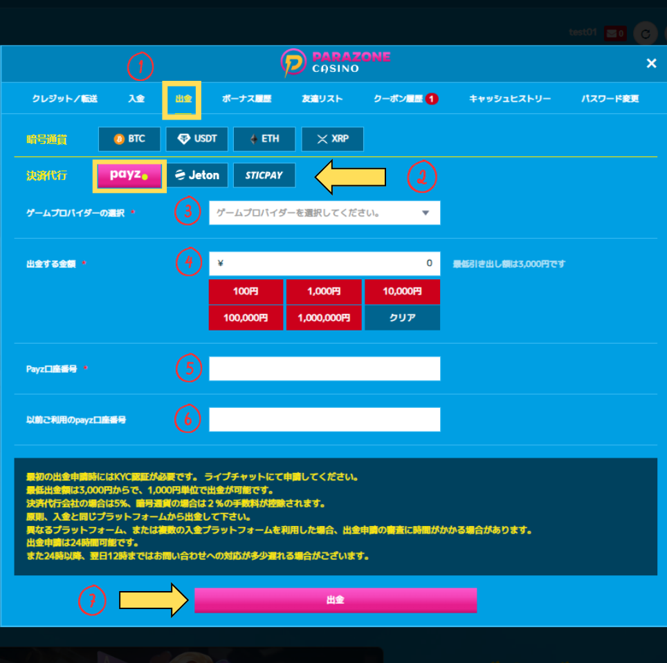Add 100,000円 to the amount

246,318
